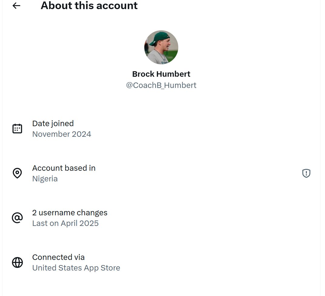Click the back arrow icon
Viewport: 325px width, 296px height.
click(x=16, y=6)
